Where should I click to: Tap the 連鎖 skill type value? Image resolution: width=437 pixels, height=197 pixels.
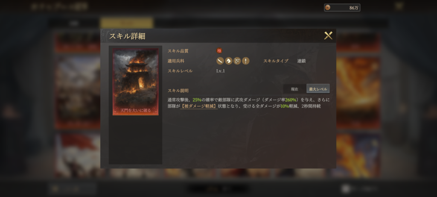301,61
